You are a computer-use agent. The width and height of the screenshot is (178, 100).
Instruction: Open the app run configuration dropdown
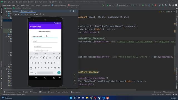tap(110, 5)
